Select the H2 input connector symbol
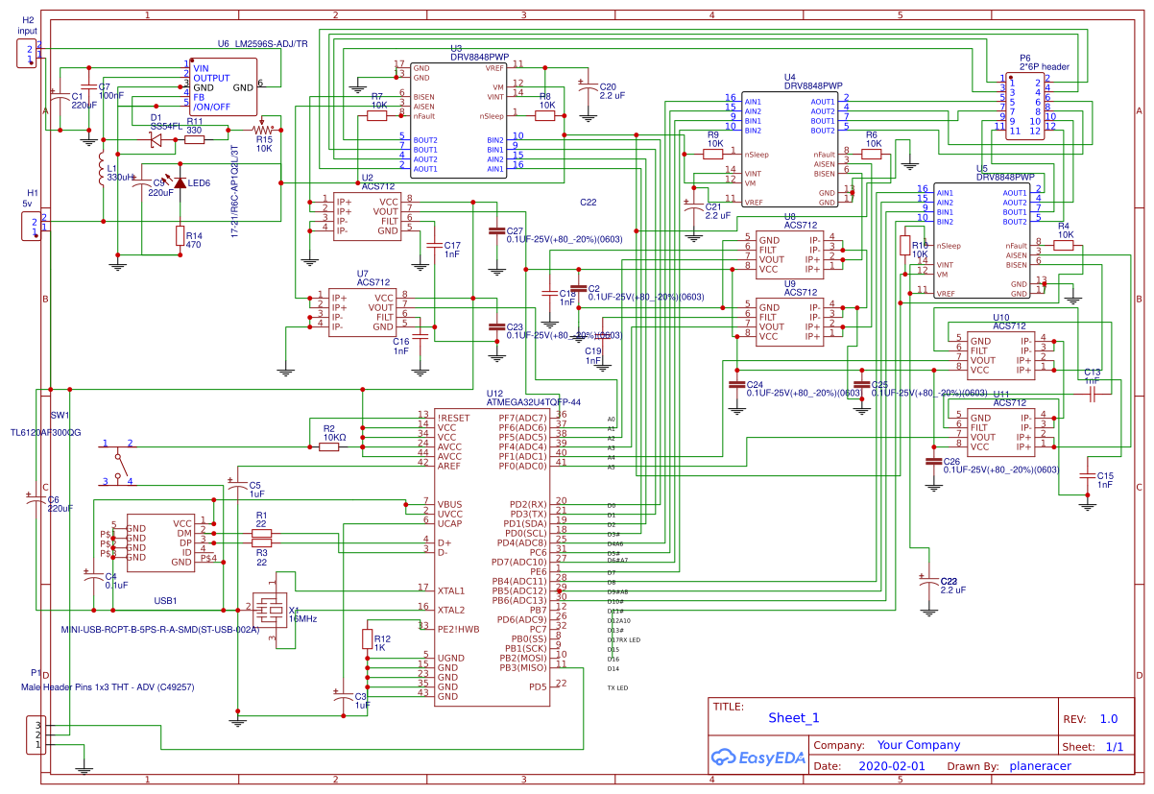Screen dimensions: 1154x794 (29, 54)
